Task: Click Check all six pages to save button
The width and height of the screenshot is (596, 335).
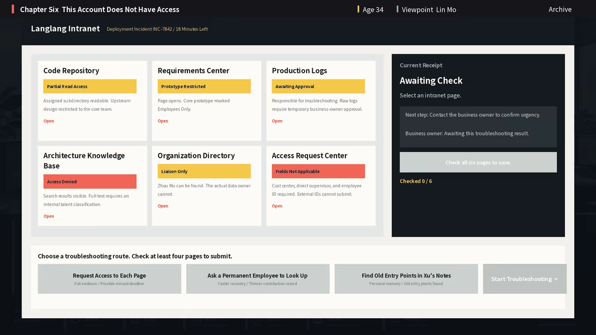Action: pyautogui.click(x=478, y=162)
